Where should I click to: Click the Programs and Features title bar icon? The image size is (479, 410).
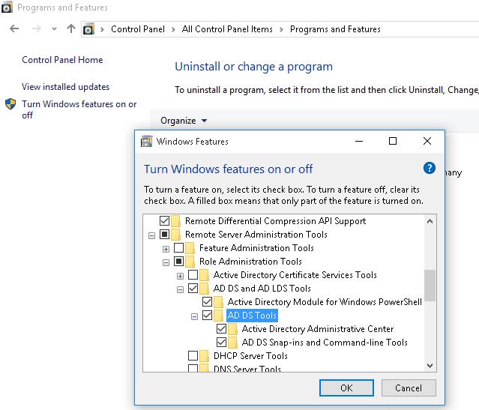(x=7, y=7)
